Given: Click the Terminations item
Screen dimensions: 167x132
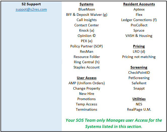Looking at the screenshot, I should pyautogui.click(x=86, y=109).
